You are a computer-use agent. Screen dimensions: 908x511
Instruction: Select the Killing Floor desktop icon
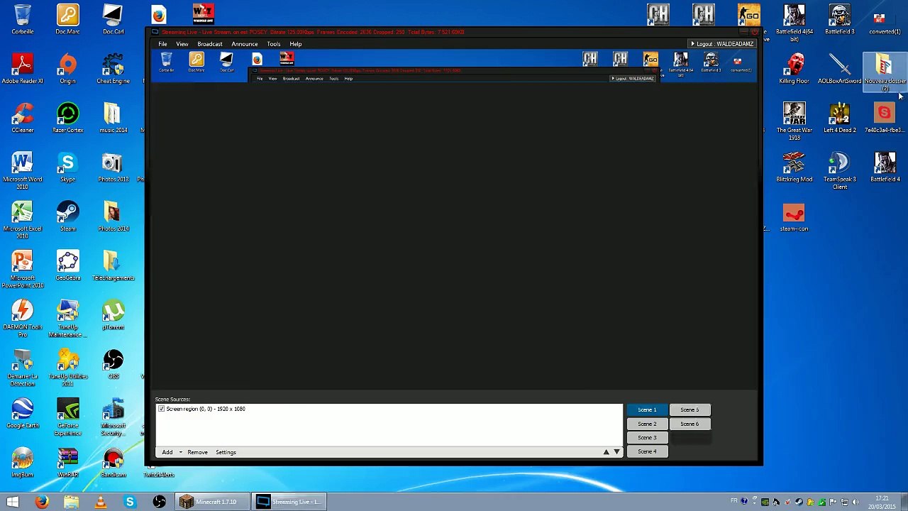click(x=794, y=68)
